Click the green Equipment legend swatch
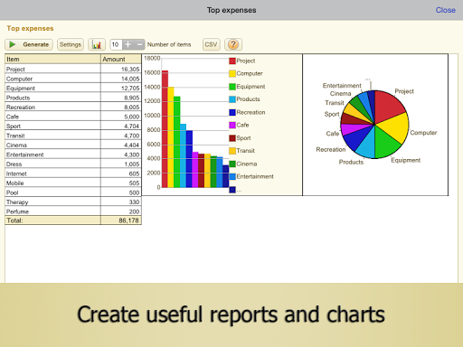 pos(232,87)
